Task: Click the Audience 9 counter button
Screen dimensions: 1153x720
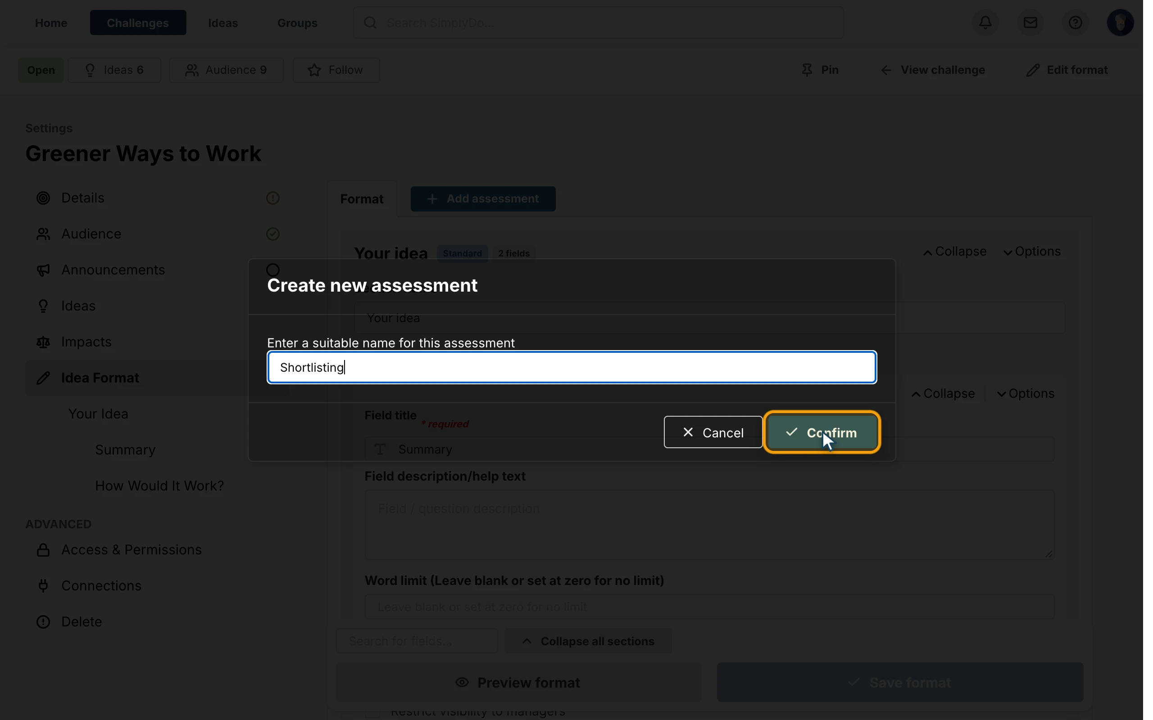Action: click(226, 70)
